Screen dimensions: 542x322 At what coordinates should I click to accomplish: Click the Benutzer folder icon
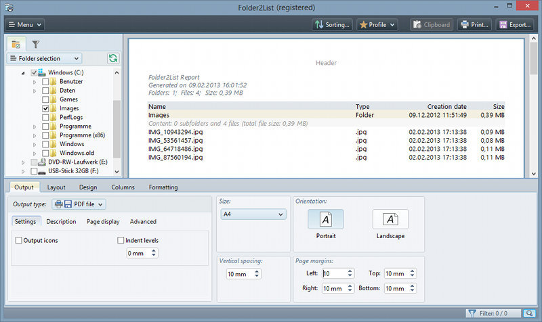[54, 81]
